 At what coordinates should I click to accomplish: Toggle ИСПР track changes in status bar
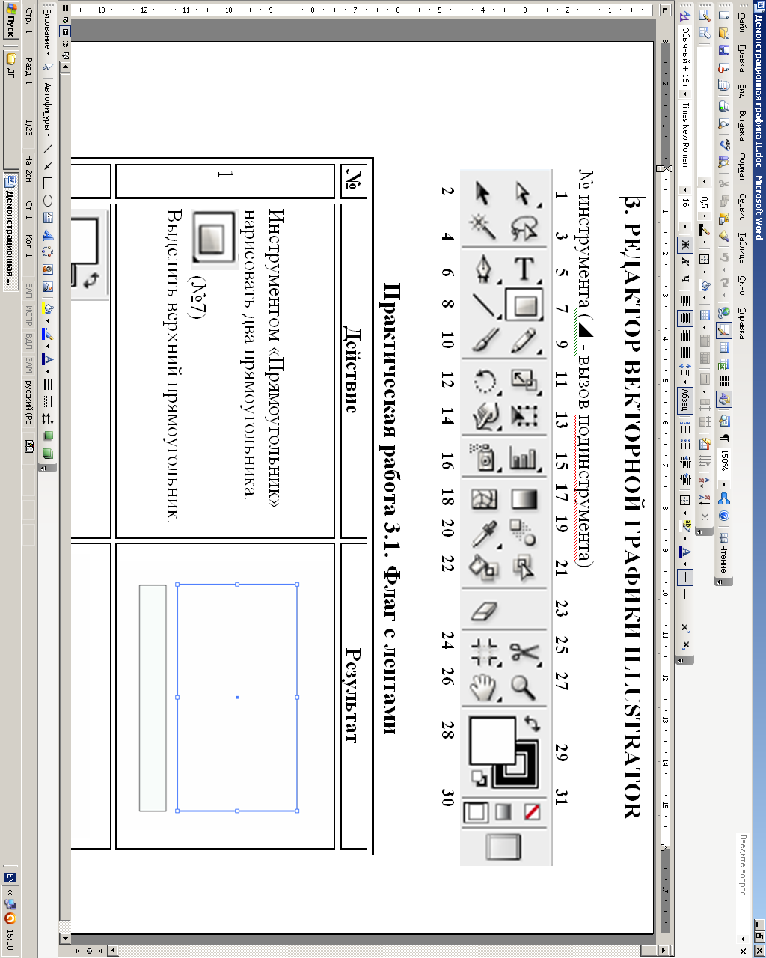pos(28,316)
